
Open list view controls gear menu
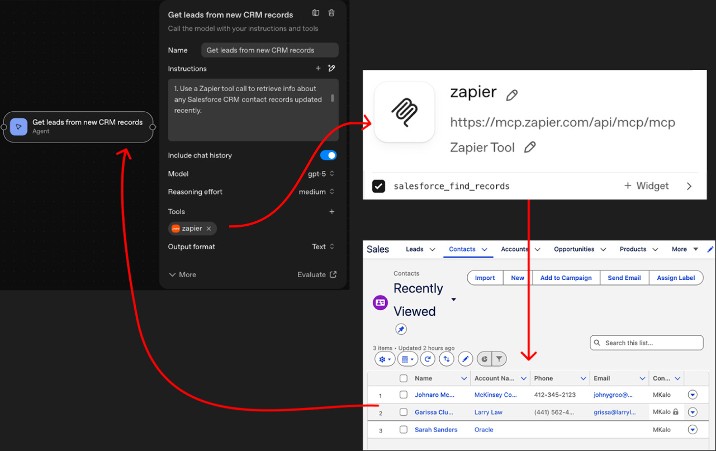(385, 359)
